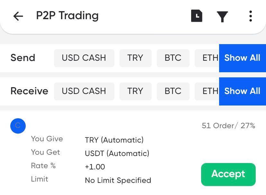The image size is (266, 195).
Task: Pick BTC chip in Receive row
Action: [173, 91]
